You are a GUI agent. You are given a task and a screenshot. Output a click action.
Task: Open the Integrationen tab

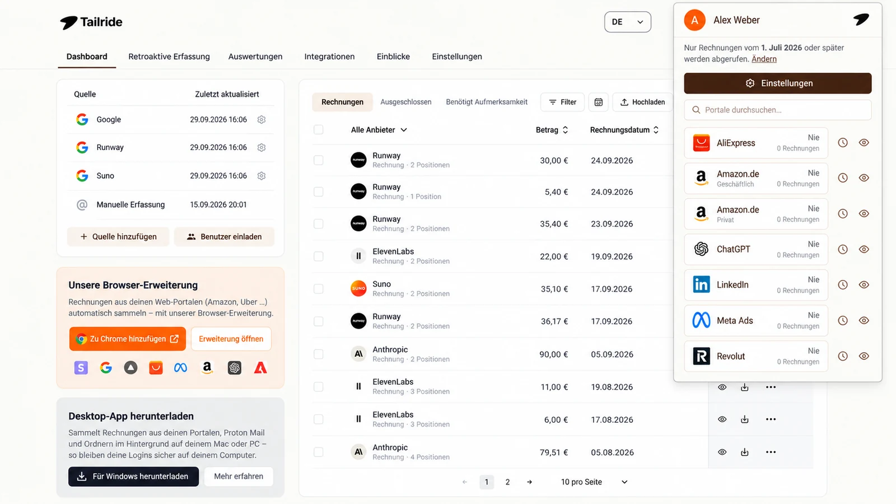329,57
